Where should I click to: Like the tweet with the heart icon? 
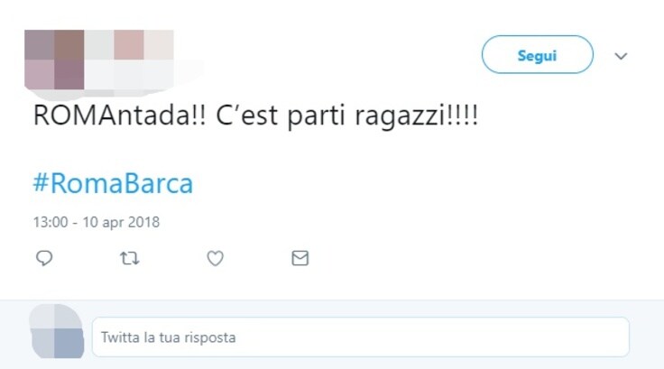click(215, 258)
